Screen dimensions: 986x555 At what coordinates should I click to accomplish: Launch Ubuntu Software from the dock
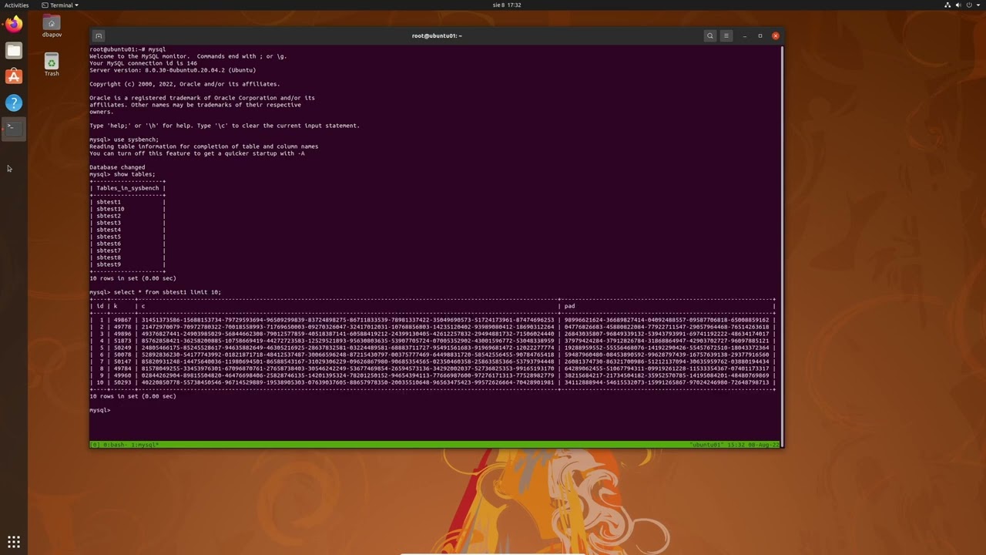tap(14, 76)
